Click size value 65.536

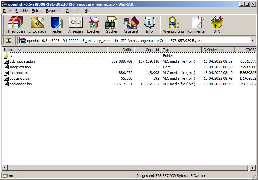(x=126, y=78)
